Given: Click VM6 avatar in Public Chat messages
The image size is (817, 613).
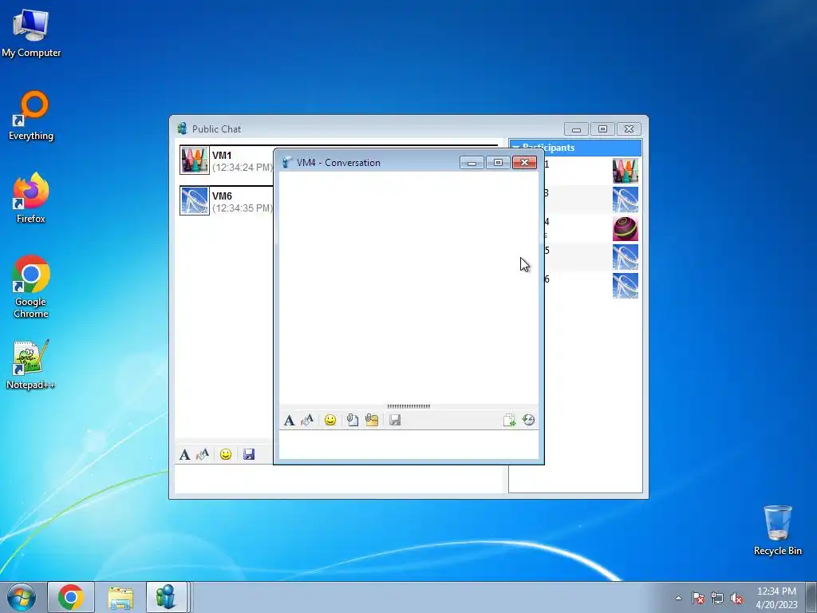Looking at the screenshot, I should (195, 200).
